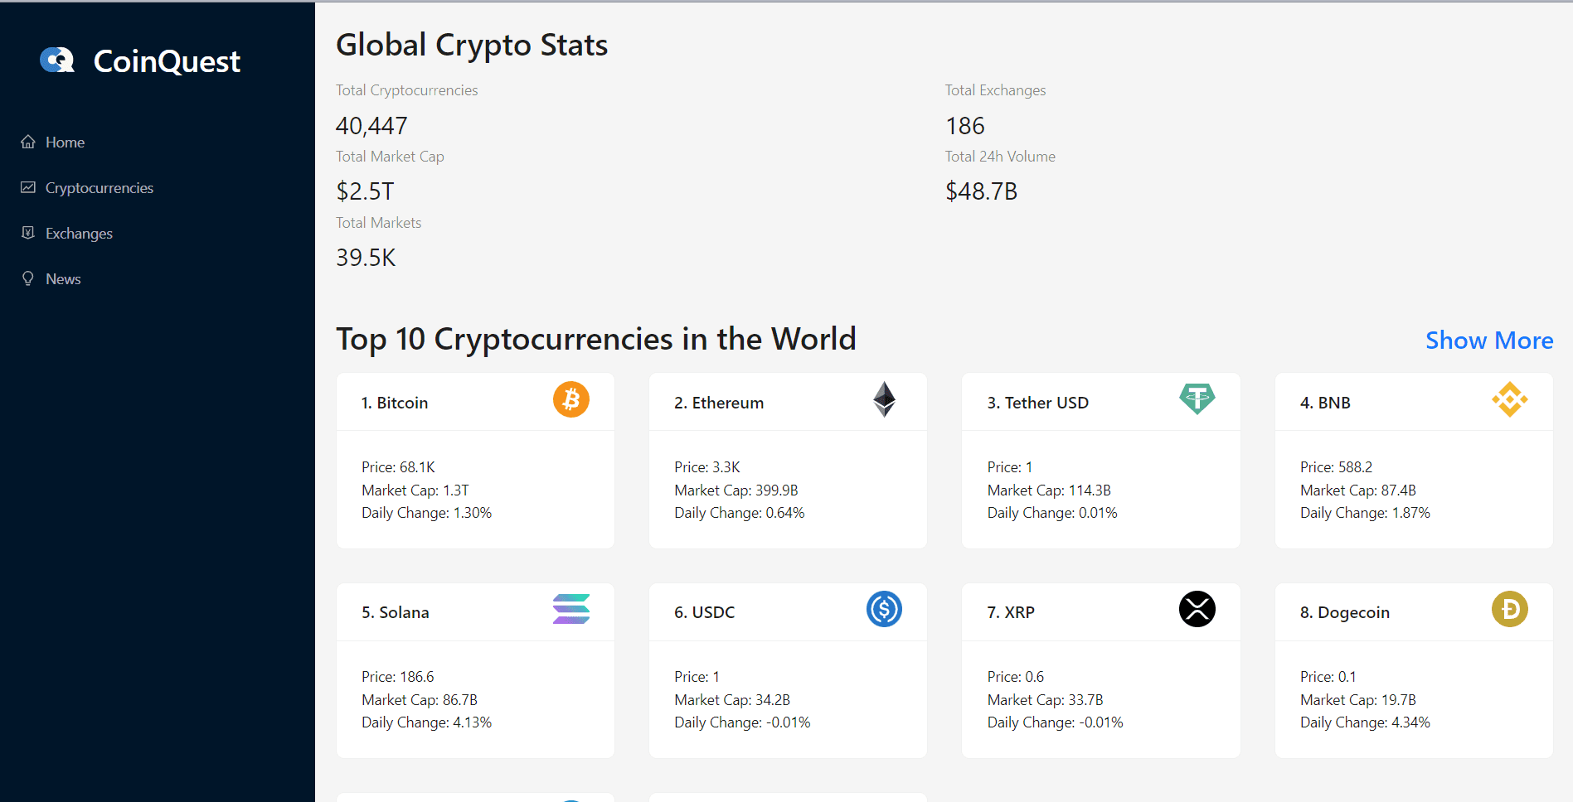Click USDC Market Cap 34.2B text

pyautogui.click(x=732, y=700)
